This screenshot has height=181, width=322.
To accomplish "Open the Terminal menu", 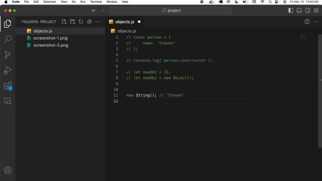I will coord(96,2).
